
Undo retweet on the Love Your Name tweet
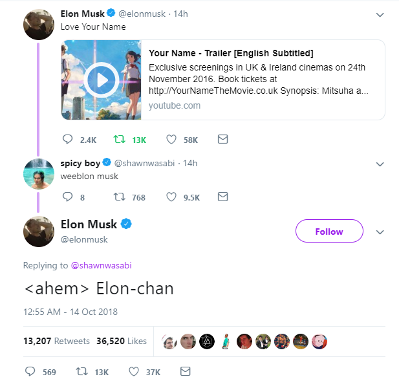coord(119,139)
